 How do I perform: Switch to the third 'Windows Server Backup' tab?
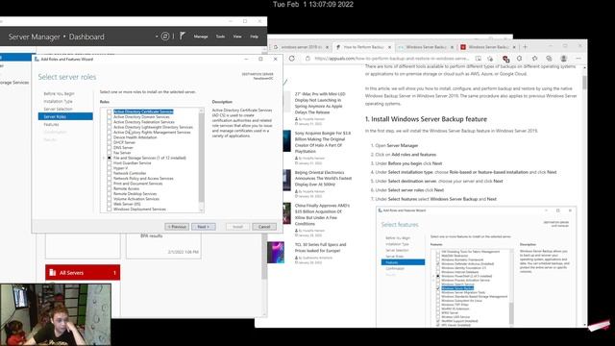[x=426, y=47]
